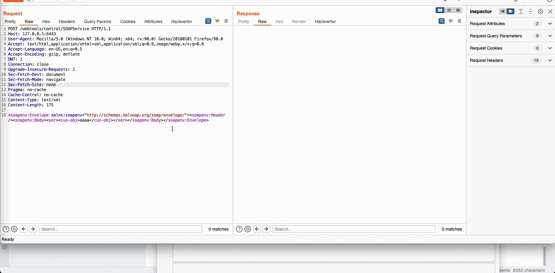The height and width of the screenshot is (273, 555).
Task: Open the Request Hex tab
Action: pos(46,22)
